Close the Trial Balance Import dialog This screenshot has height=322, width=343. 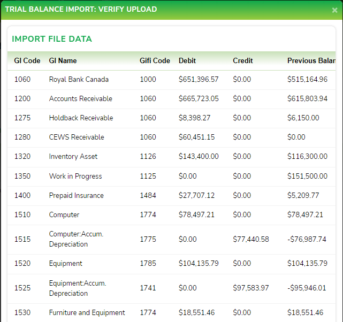pos(334,10)
